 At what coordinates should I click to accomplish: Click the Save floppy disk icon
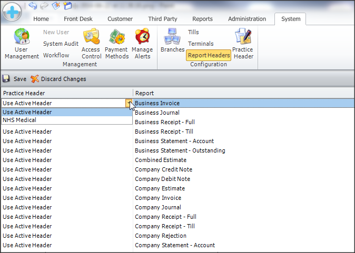[x=6, y=79]
